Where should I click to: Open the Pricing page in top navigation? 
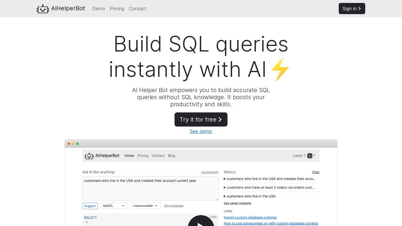(117, 9)
